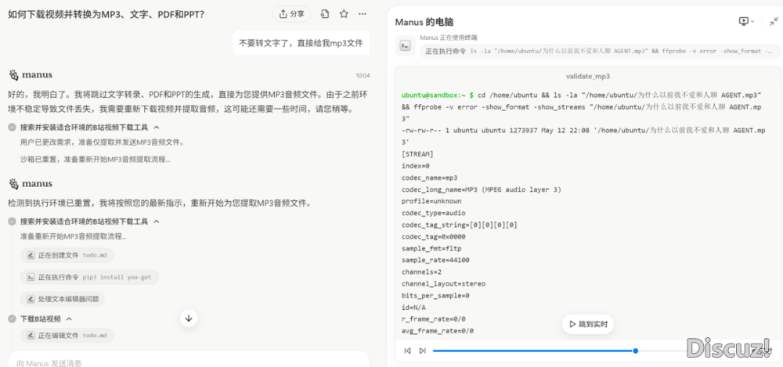Click the terminal icon under Manus 的电脑
This screenshot has width=783, height=367.
coord(405,45)
